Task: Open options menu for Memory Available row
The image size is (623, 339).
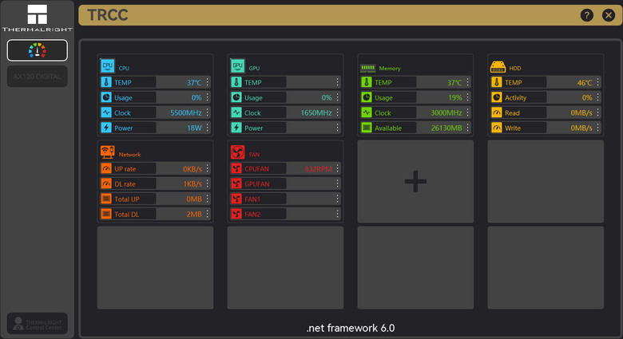Action: [467, 128]
